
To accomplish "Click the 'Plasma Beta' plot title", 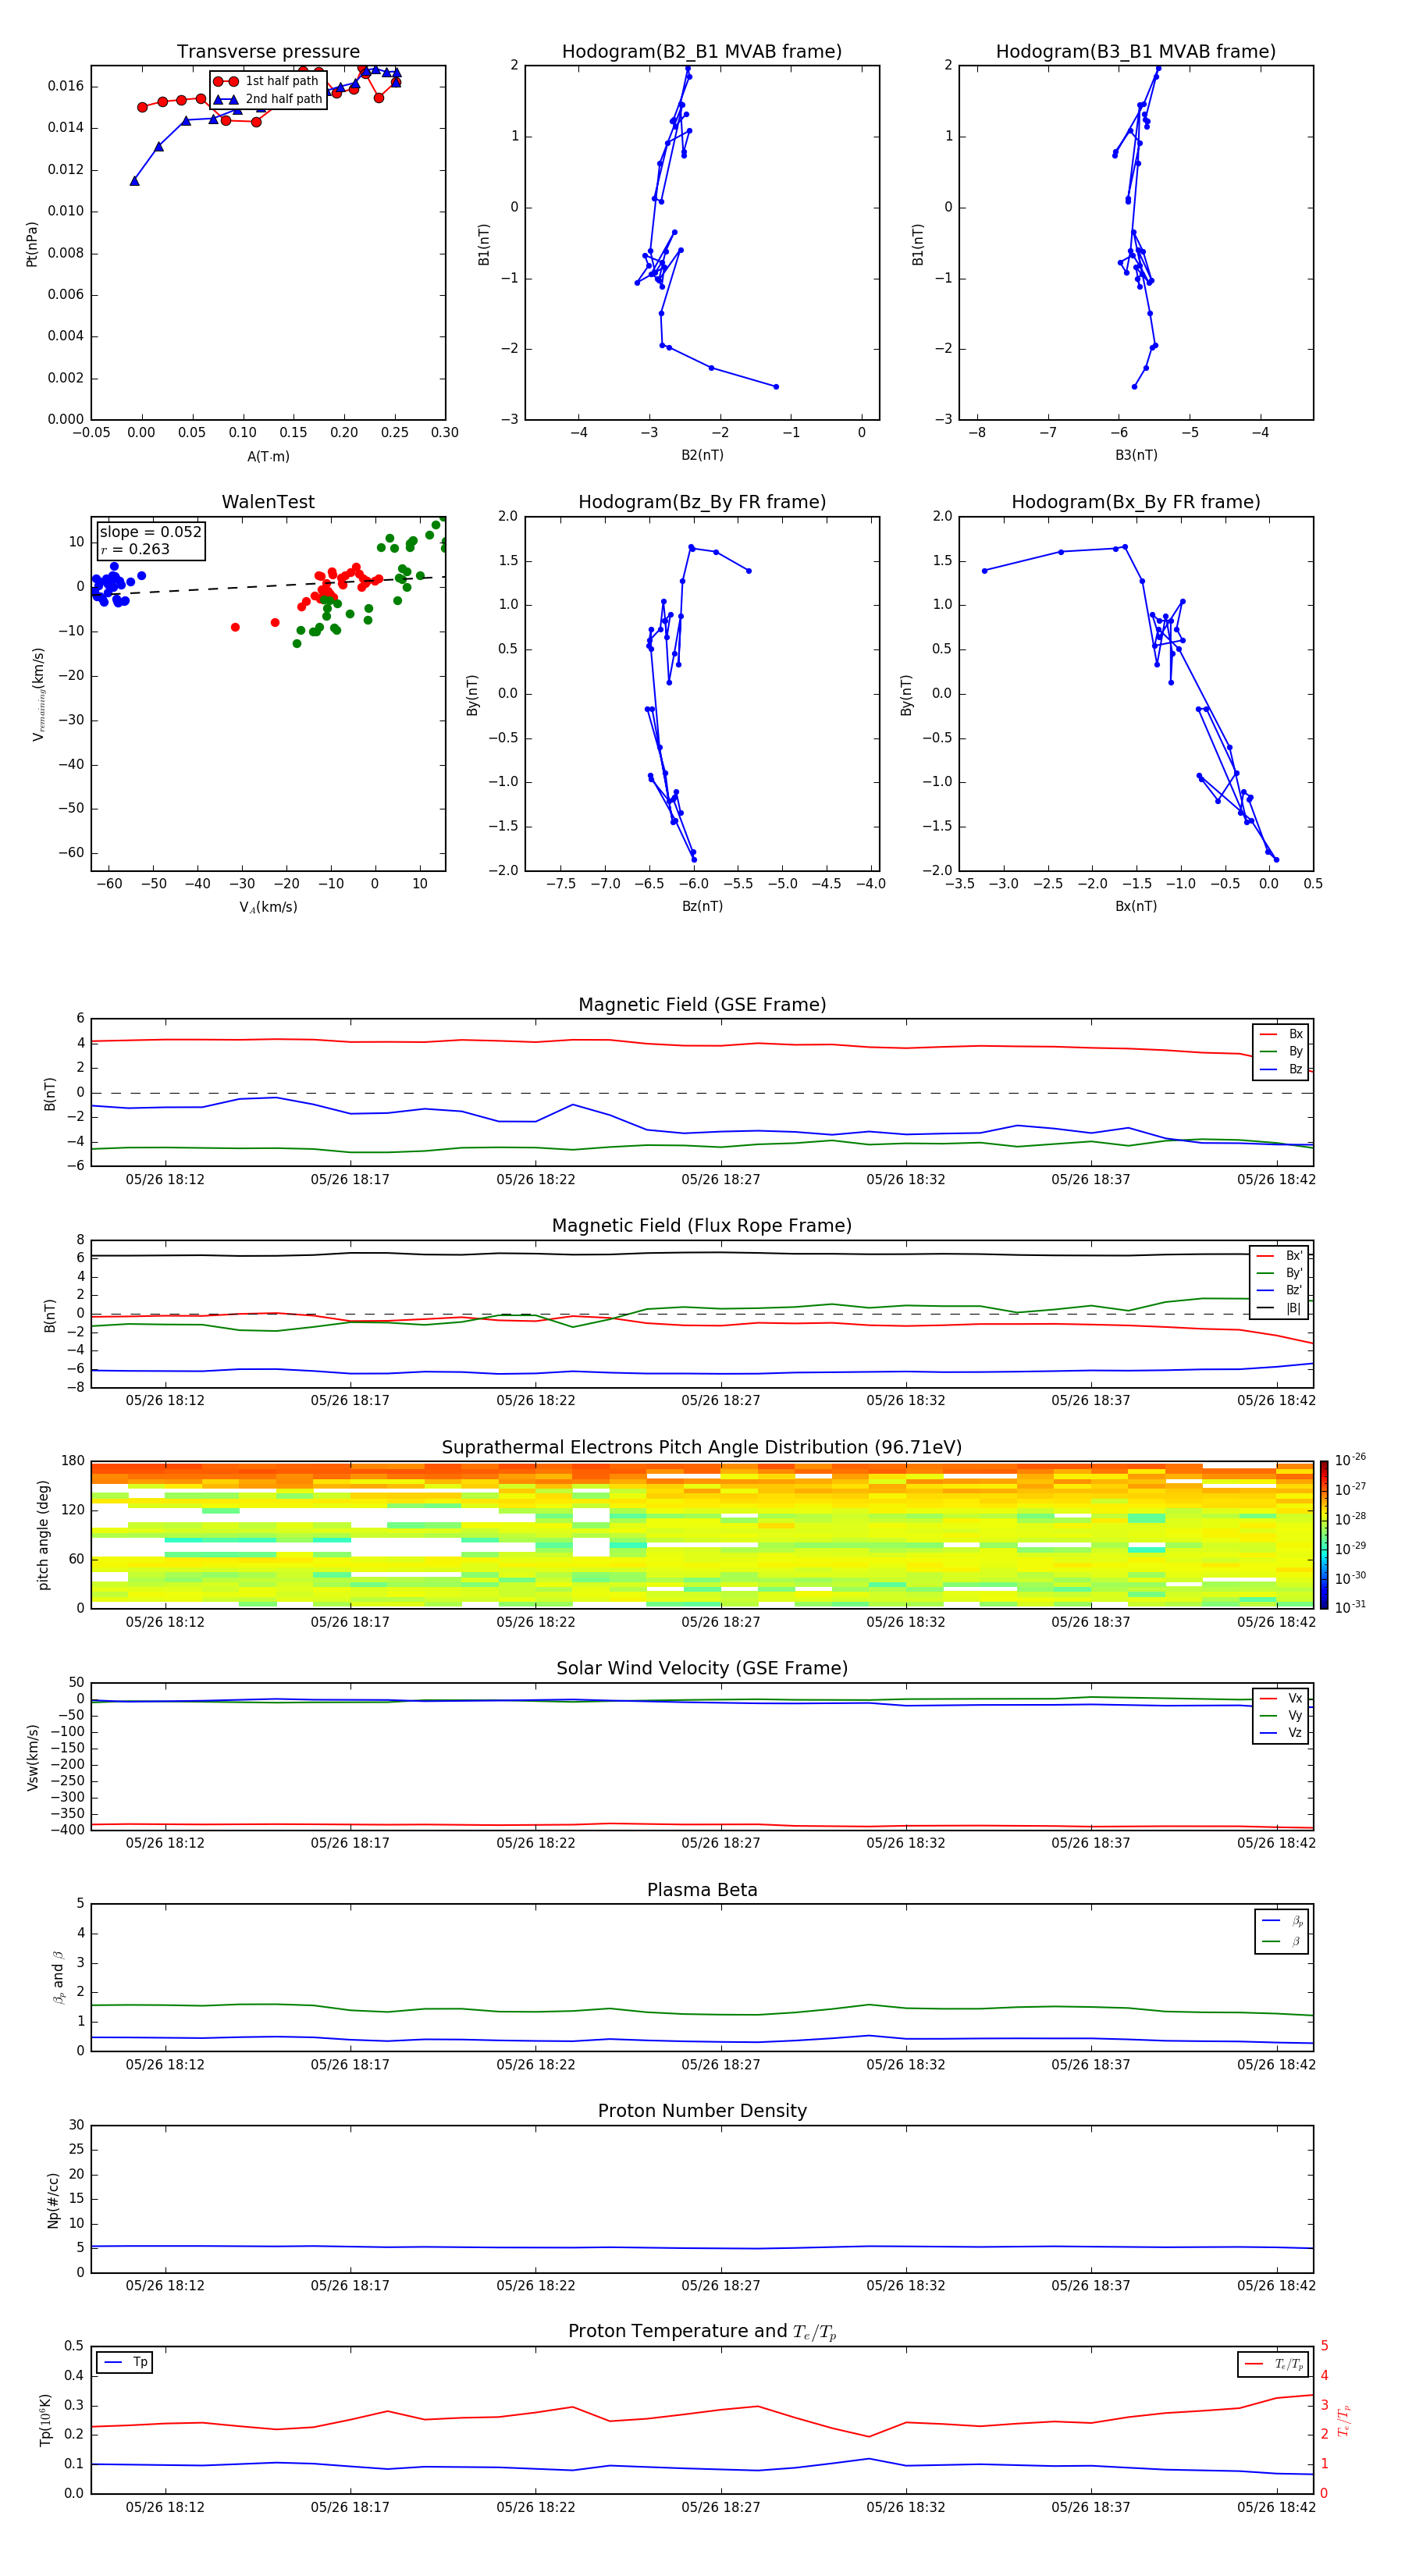I will click(x=702, y=1891).
